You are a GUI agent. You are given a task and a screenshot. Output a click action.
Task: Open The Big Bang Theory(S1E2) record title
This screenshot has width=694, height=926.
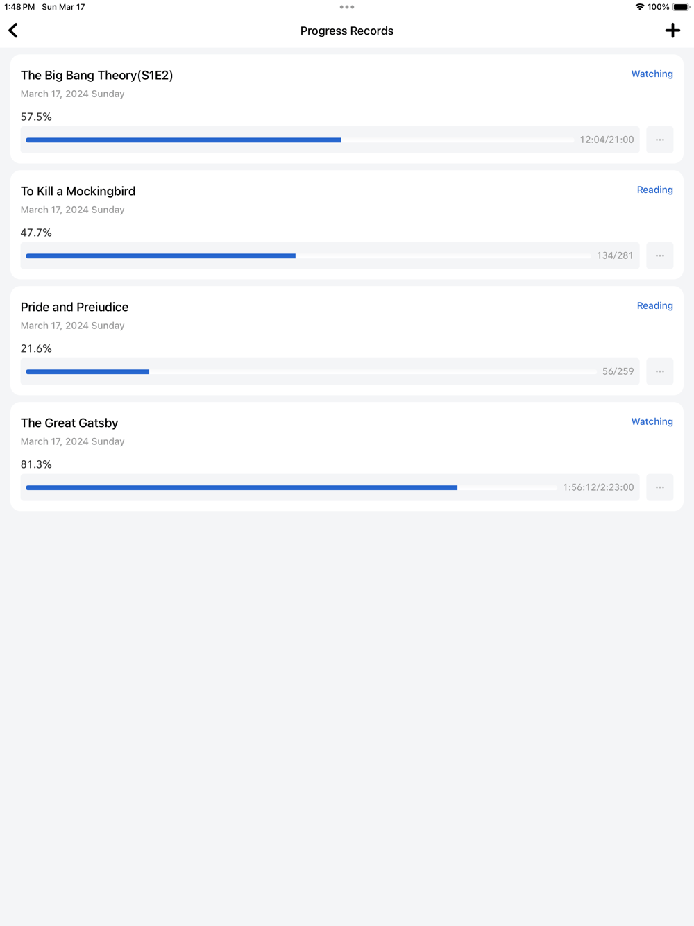pos(96,75)
